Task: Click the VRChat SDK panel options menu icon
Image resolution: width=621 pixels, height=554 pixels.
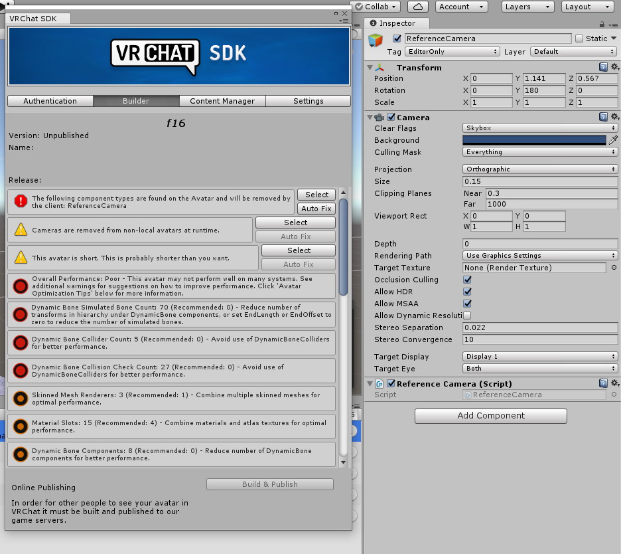Action: 344,21
